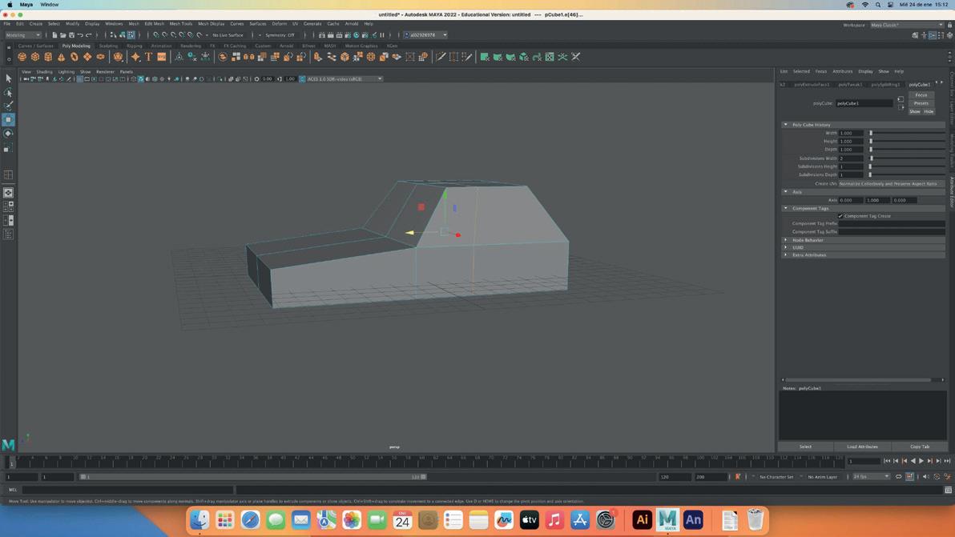The height and width of the screenshot is (537, 955).
Task: Click the Redo arrow icon
Action: pyautogui.click(x=88, y=35)
